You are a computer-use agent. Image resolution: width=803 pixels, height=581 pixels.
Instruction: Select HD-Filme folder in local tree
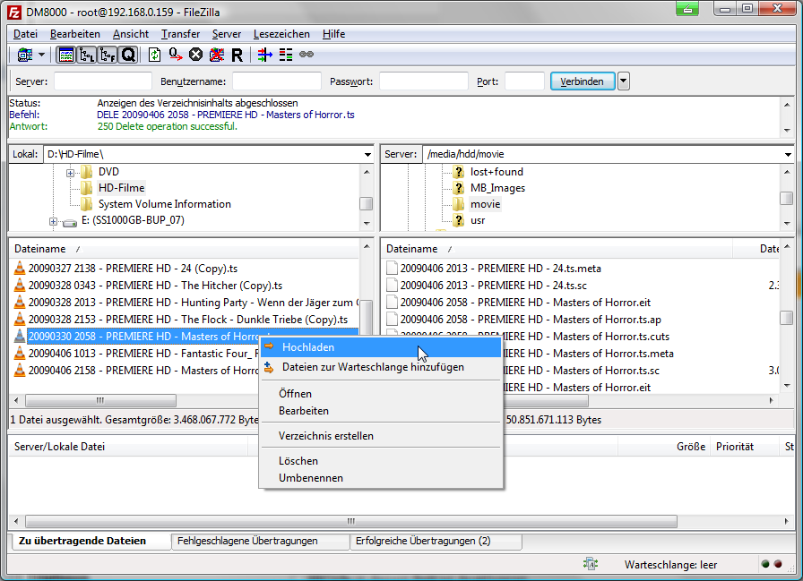121,188
